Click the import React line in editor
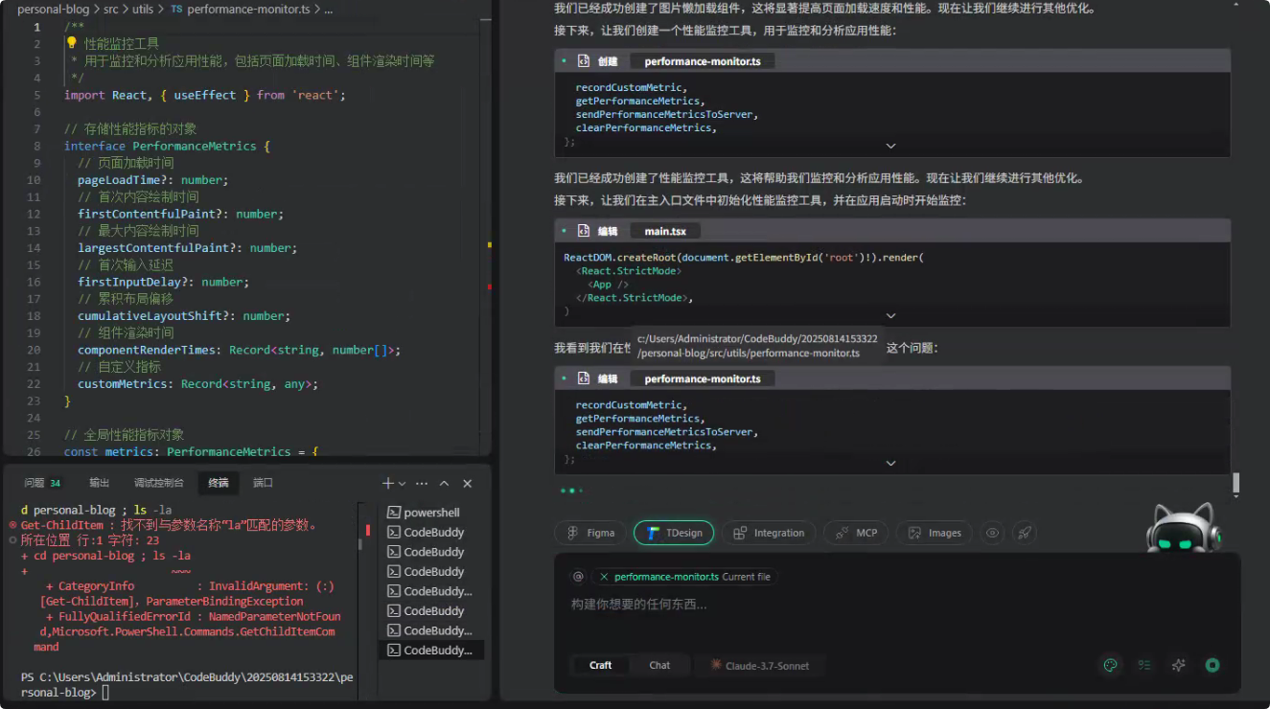 [x=205, y=95]
